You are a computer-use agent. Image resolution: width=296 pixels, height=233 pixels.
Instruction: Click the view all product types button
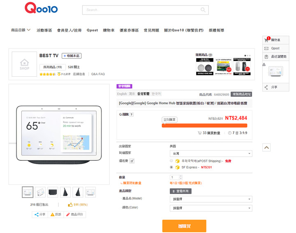180,191
